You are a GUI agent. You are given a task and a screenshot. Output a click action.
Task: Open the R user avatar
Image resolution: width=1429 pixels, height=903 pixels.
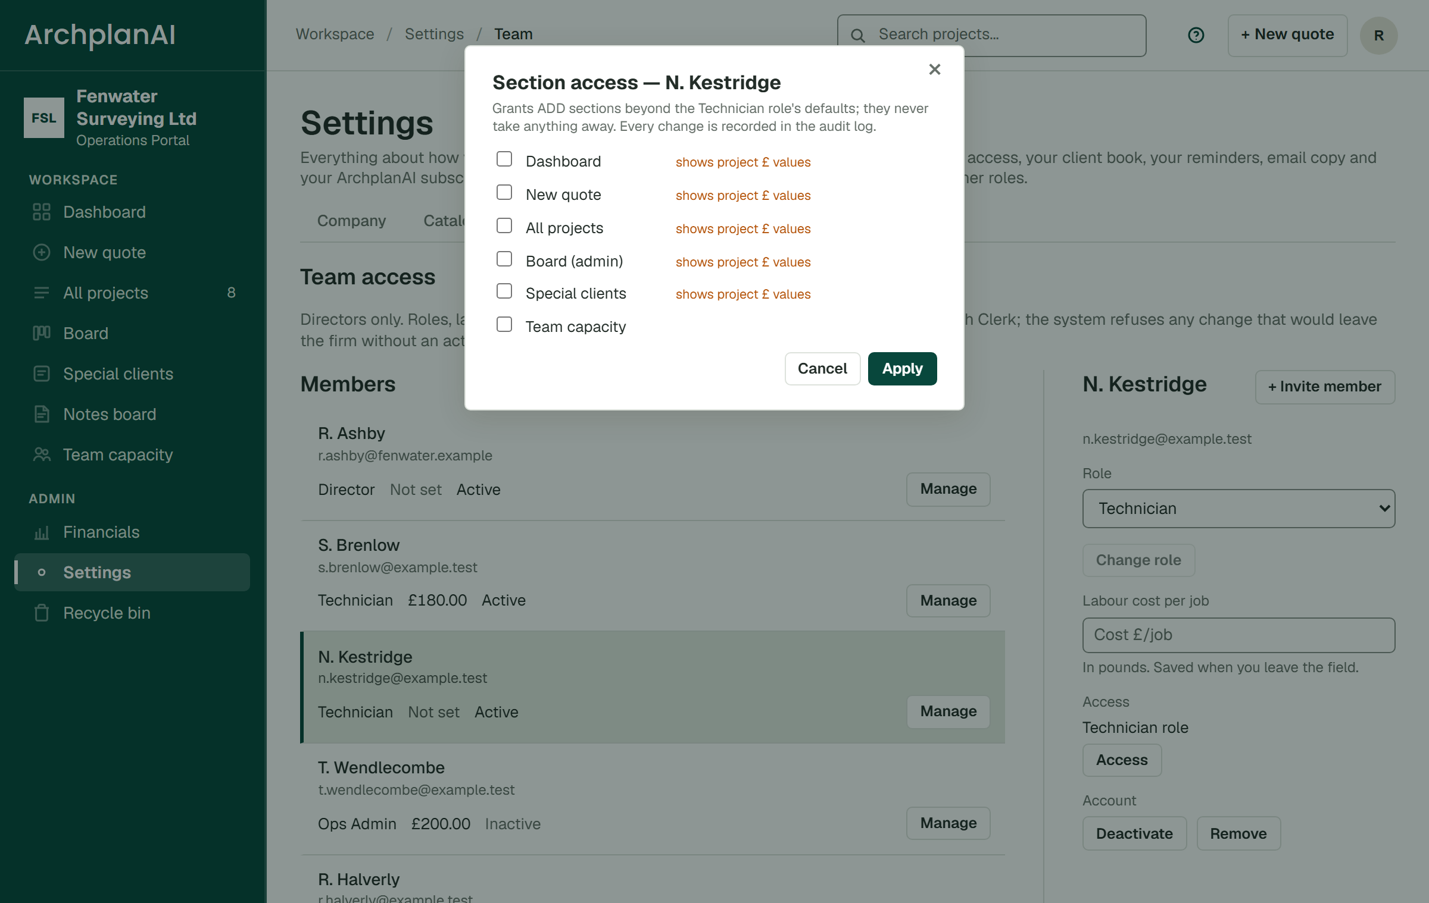[1378, 36]
